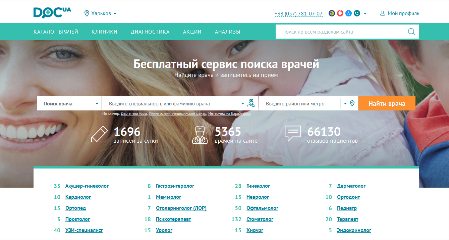This screenshot has height=240, width=449.
Task: Go to Анализы section
Action: pos(227,32)
